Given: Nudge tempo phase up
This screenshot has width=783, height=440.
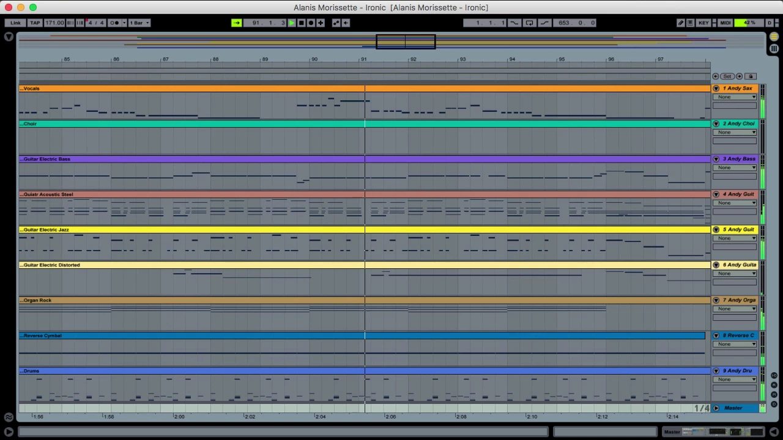Looking at the screenshot, I should (x=80, y=23).
